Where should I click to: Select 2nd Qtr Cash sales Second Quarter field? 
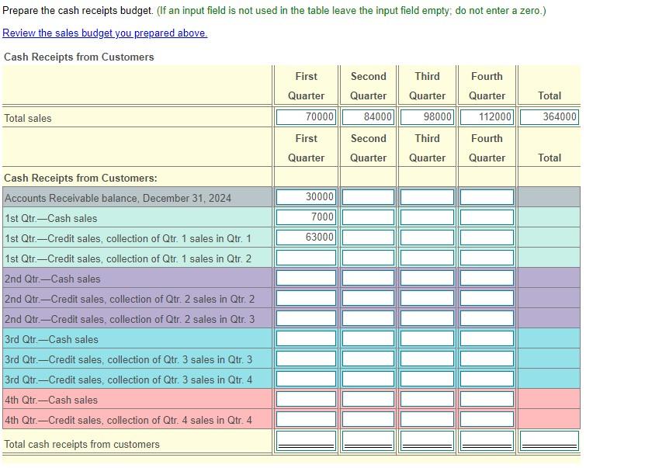368,278
